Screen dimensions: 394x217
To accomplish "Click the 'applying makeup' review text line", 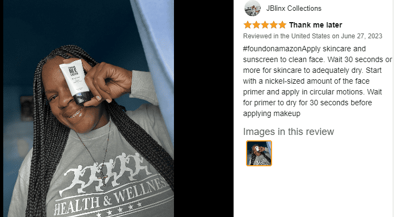I will (272, 114).
